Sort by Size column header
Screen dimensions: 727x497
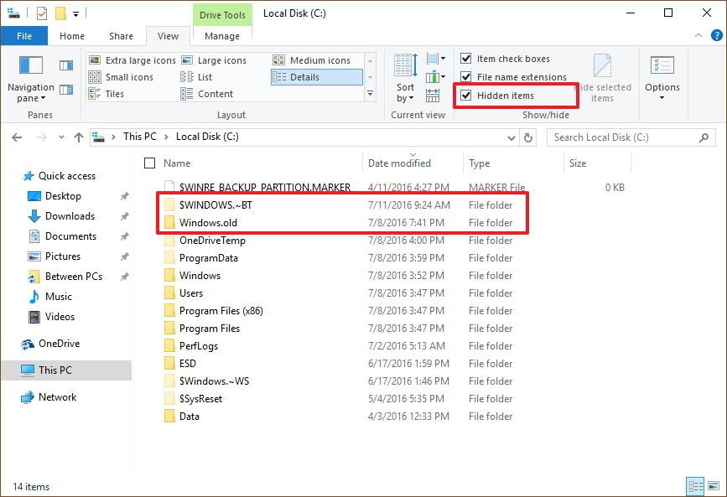[578, 163]
